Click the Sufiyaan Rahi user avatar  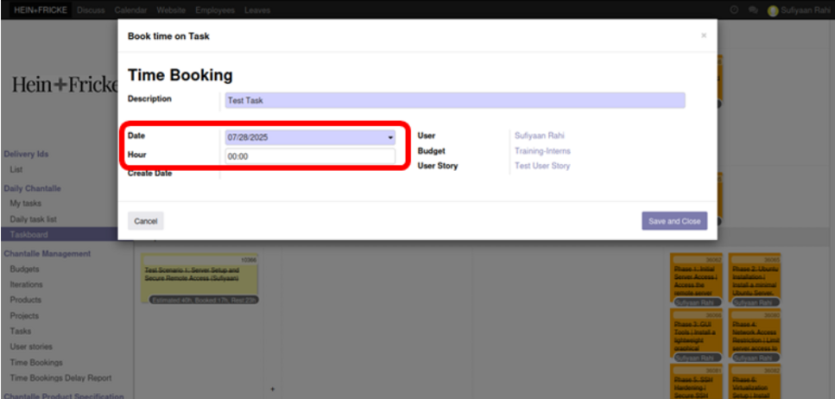click(773, 10)
